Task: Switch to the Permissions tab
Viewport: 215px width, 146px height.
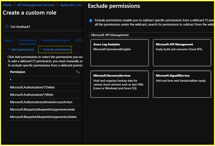Action: [28, 40]
